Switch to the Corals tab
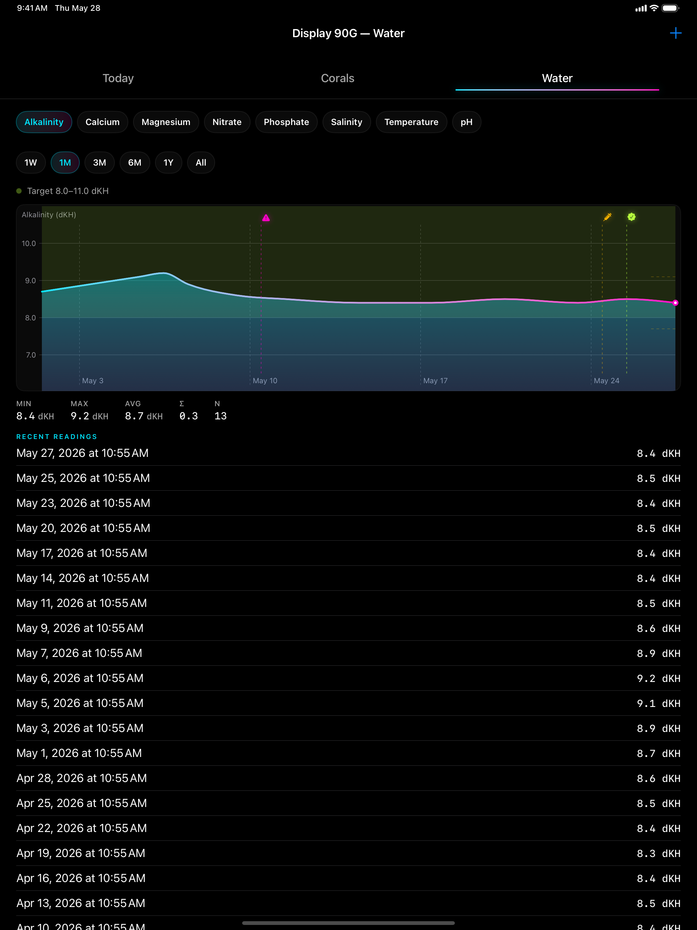The width and height of the screenshot is (697, 930). point(337,78)
